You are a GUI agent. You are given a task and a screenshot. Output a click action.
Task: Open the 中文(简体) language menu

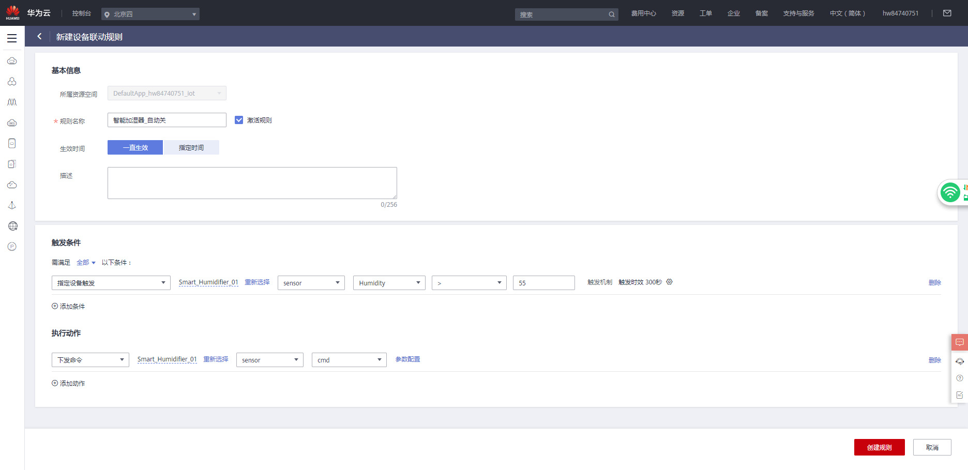[x=848, y=13]
